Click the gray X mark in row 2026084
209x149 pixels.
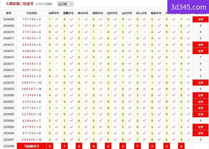pos(174,120)
